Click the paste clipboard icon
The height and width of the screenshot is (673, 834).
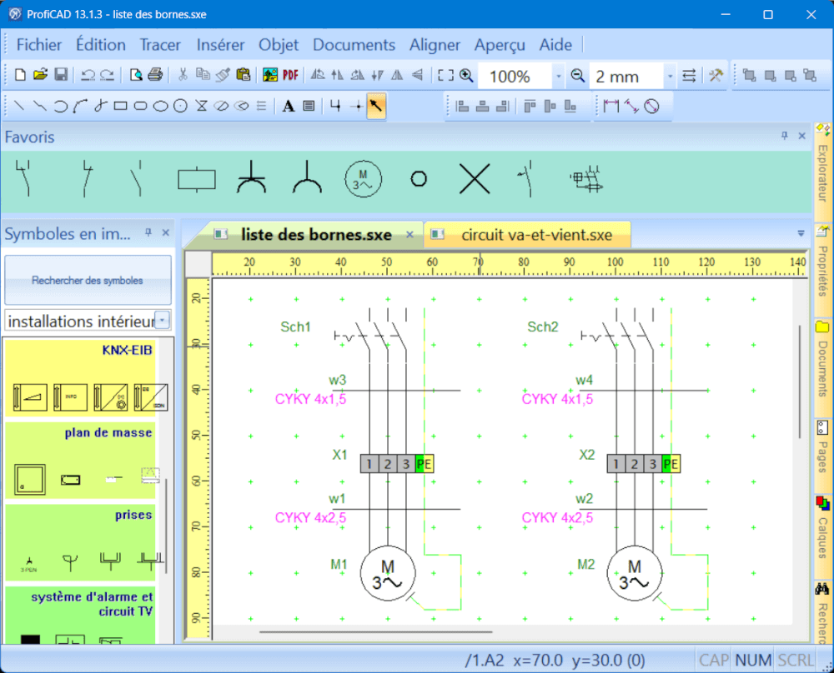(243, 75)
